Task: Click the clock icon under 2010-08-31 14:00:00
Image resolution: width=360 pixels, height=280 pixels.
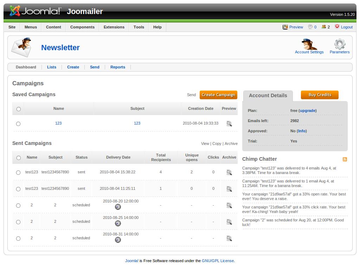Action: (x=118, y=240)
